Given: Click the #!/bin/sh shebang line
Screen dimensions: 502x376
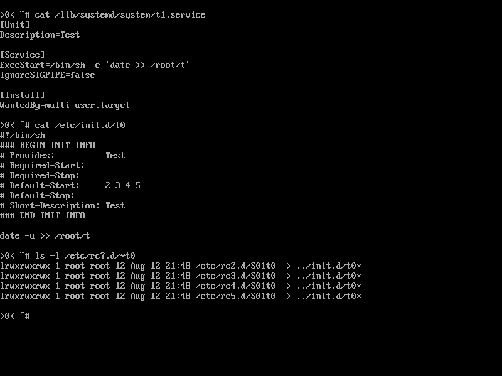Looking at the screenshot, I should coord(23,135).
